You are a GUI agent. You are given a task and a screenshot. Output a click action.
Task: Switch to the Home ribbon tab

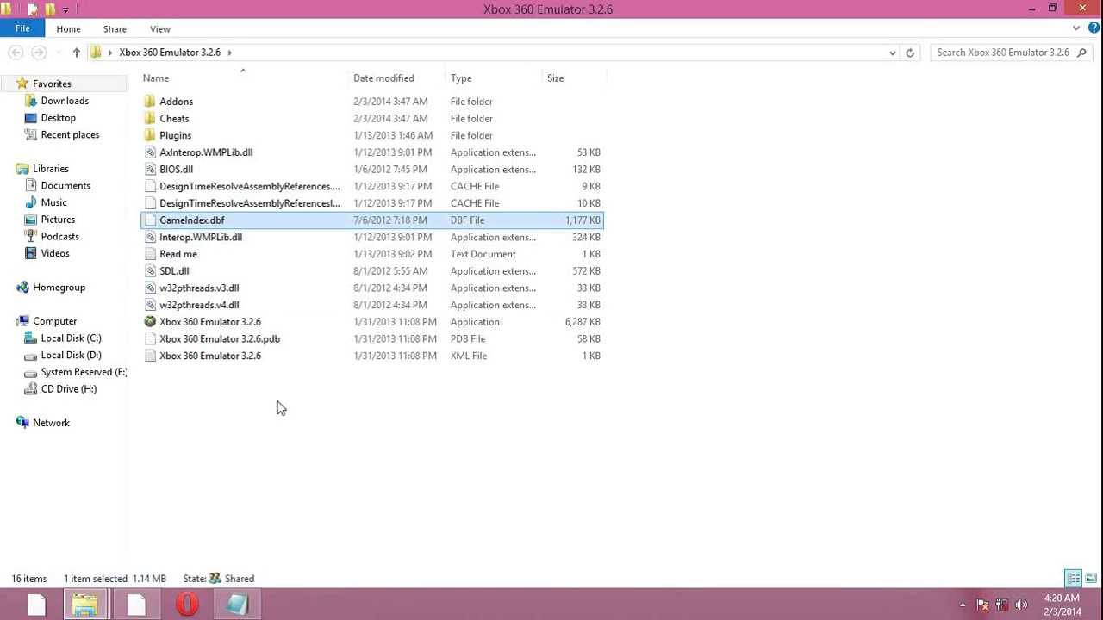click(x=68, y=29)
